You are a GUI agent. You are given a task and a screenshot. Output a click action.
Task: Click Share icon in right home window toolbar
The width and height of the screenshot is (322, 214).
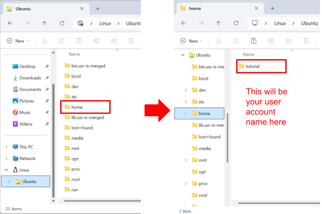(x=289, y=41)
